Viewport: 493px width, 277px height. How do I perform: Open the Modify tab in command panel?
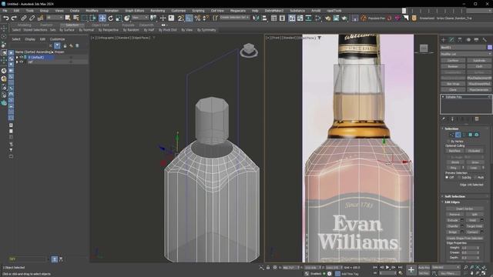coord(451,39)
